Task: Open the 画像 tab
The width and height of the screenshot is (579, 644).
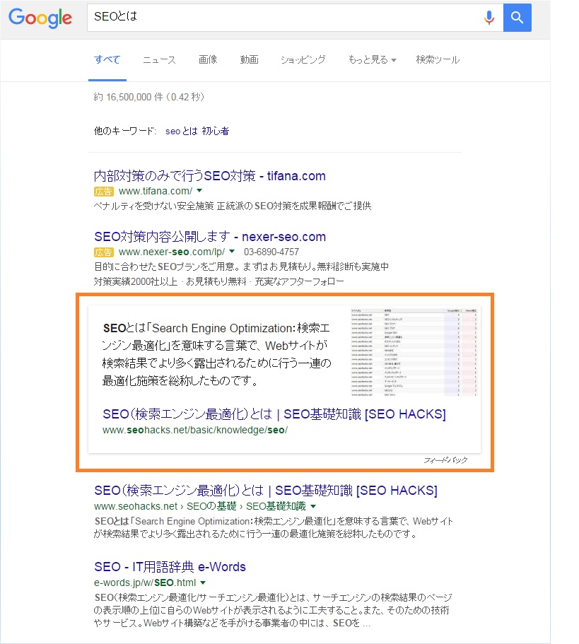Action: pyautogui.click(x=208, y=59)
